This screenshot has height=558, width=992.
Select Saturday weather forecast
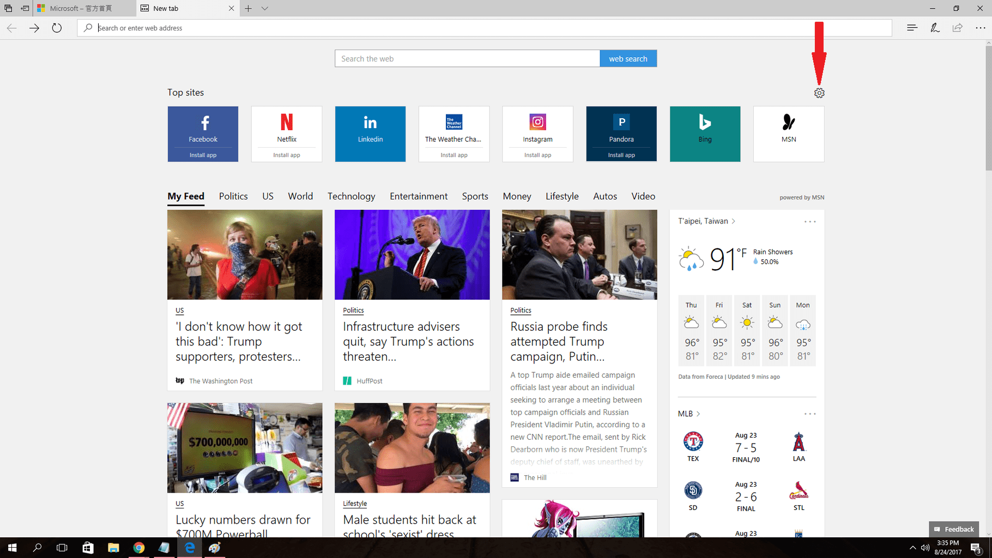coord(747,331)
